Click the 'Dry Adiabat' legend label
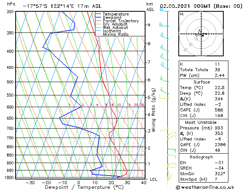This screenshot has height=190, width=246. [115, 24]
